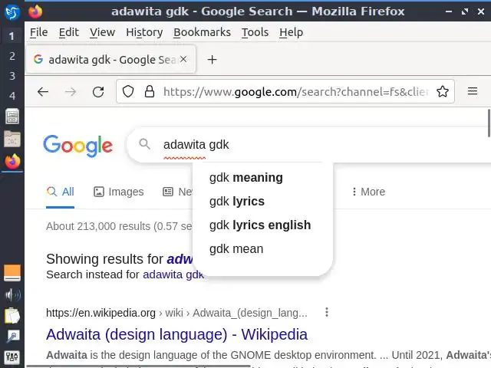
Task: Click in the Google search input field
Action: pyautogui.click(x=307, y=144)
